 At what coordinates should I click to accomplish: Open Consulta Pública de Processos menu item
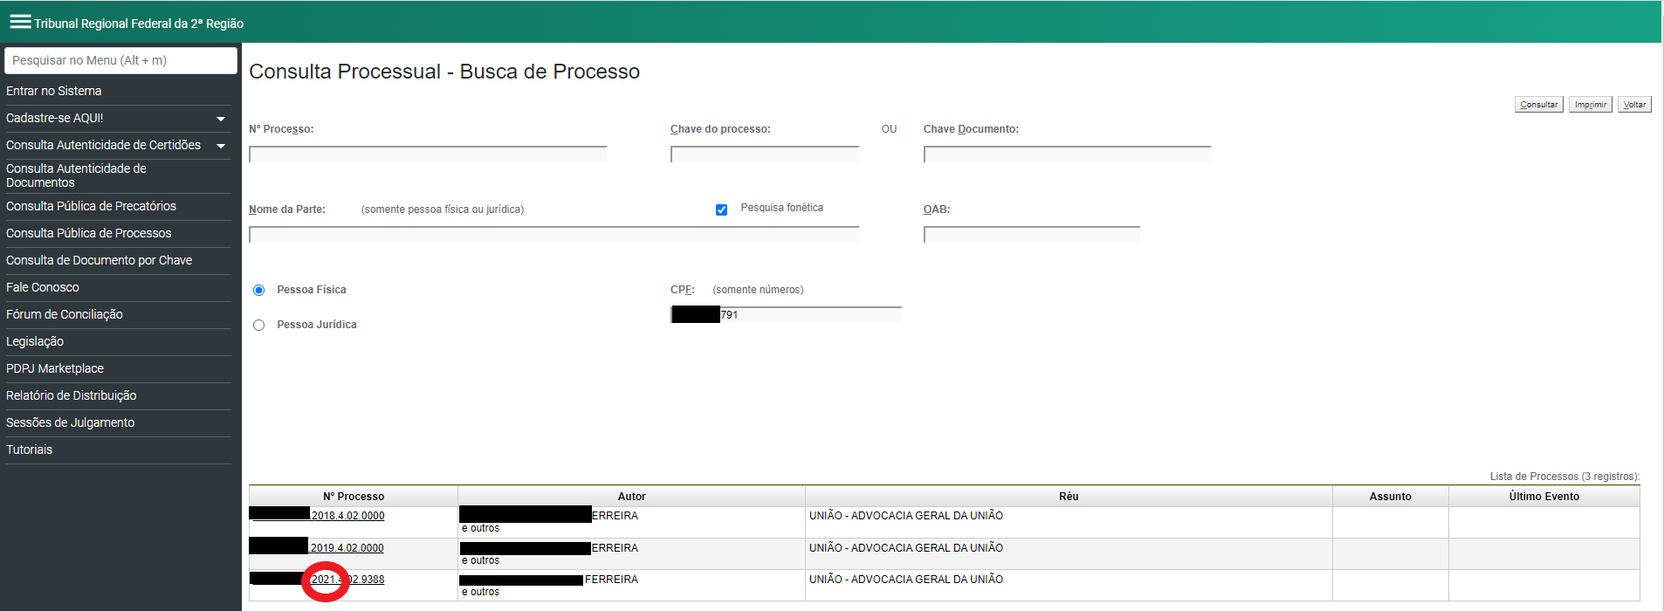[x=89, y=233]
